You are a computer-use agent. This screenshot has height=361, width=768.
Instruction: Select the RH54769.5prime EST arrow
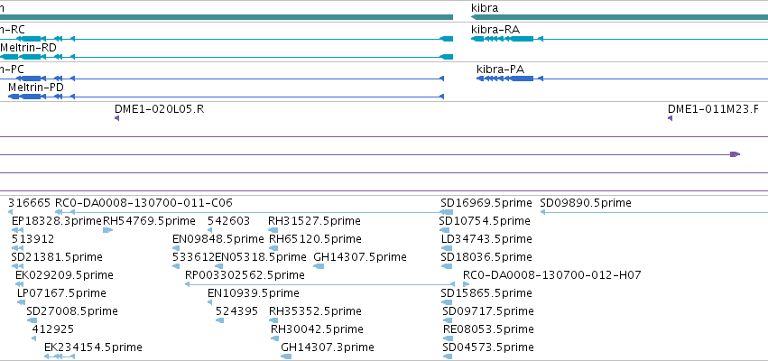(107, 230)
